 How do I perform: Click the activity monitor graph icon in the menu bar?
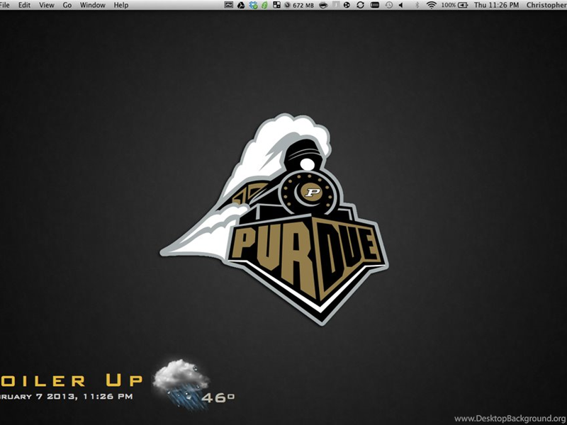click(228, 5)
